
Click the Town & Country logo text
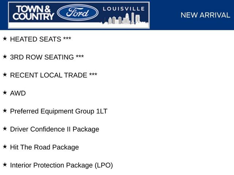[x=33, y=13]
